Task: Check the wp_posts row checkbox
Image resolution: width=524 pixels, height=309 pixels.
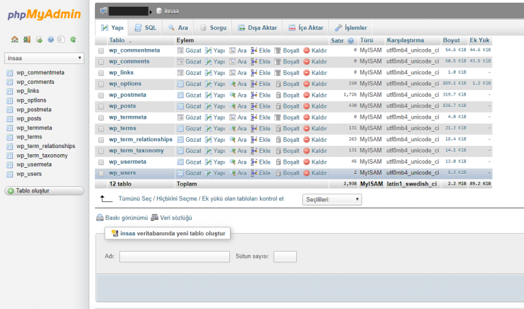Action: point(101,106)
